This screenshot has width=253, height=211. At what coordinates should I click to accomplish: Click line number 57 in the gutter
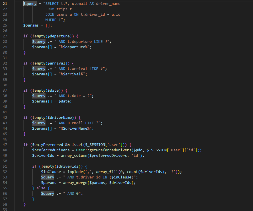tap(5, 199)
